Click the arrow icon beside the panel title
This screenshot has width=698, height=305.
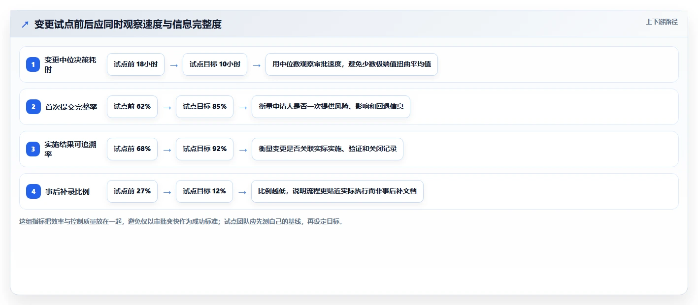pyautogui.click(x=25, y=24)
